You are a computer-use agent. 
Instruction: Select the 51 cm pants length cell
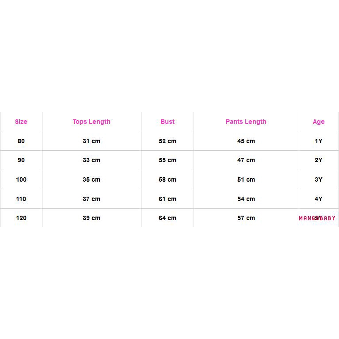pos(246,179)
